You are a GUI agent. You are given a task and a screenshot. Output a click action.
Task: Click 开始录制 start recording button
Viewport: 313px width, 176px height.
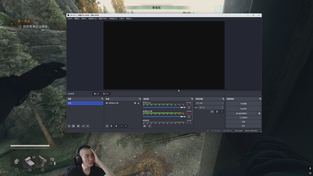point(243,109)
